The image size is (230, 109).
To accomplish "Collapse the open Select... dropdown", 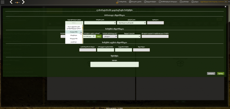I will coord(74,23).
